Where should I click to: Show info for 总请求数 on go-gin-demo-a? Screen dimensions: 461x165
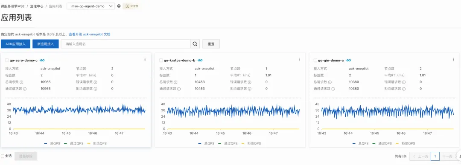tap(330, 82)
